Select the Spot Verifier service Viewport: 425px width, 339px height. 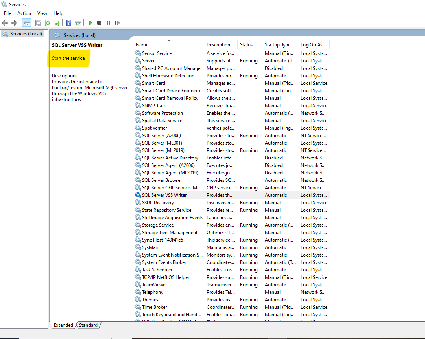pos(232,128)
